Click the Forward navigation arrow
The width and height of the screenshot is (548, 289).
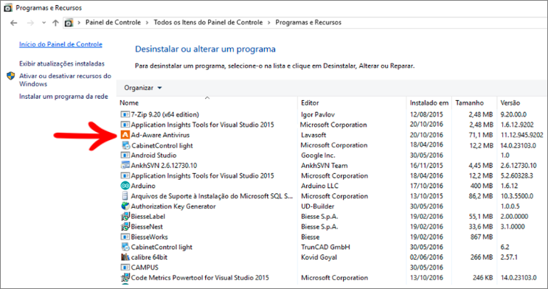(x=31, y=23)
